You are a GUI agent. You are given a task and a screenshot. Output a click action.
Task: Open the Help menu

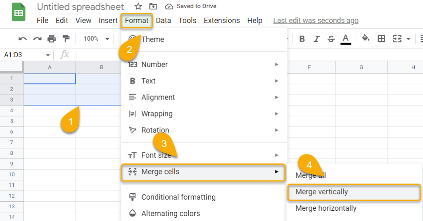(254, 21)
